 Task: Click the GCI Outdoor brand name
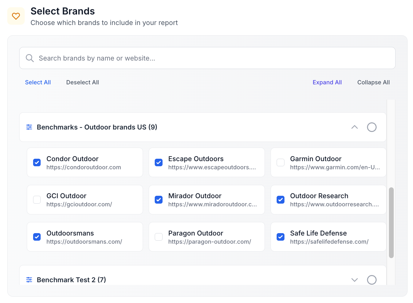pyautogui.click(x=67, y=196)
